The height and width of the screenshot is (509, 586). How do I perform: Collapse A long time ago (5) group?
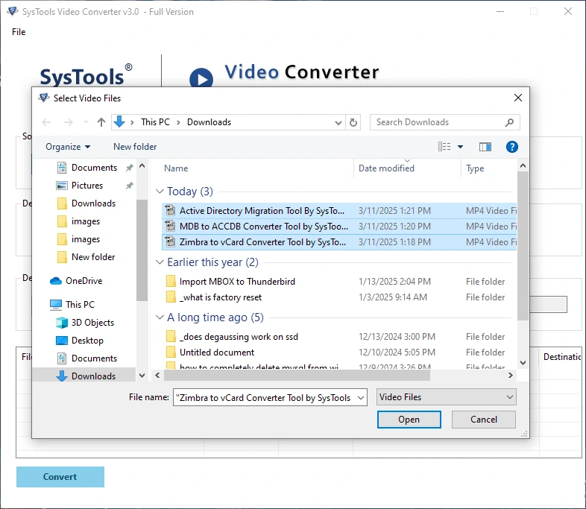click(160, 317)
